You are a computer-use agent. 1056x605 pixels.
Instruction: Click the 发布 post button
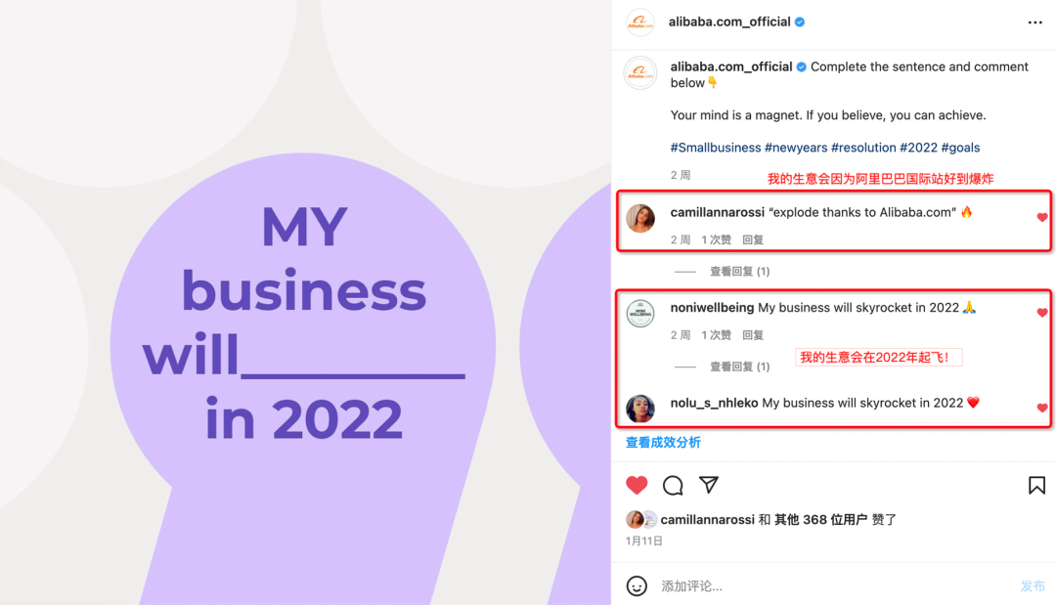[1033, 586]
